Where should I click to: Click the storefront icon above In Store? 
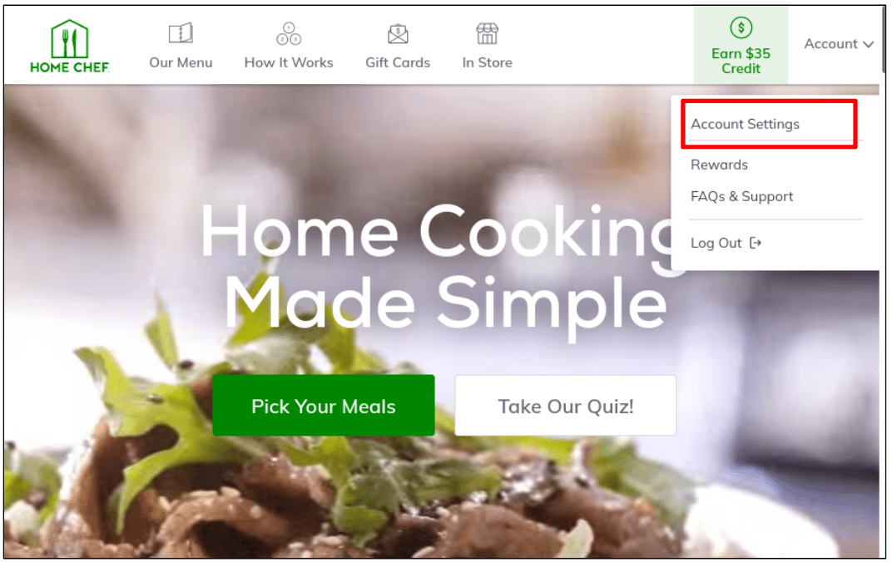click(487, 34)
